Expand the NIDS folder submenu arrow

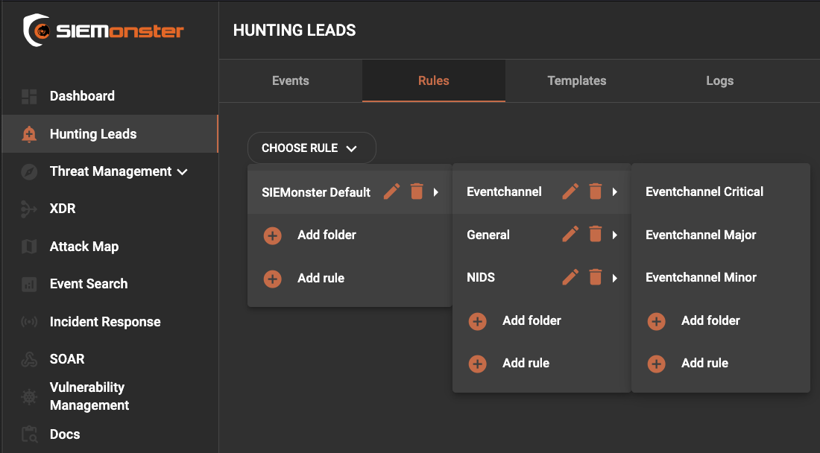pyautogui.click(x=615, y=278)
